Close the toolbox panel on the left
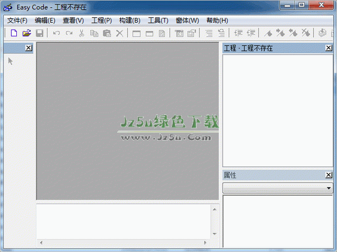Viewport: 337px width, 252px height. point(29,48)
